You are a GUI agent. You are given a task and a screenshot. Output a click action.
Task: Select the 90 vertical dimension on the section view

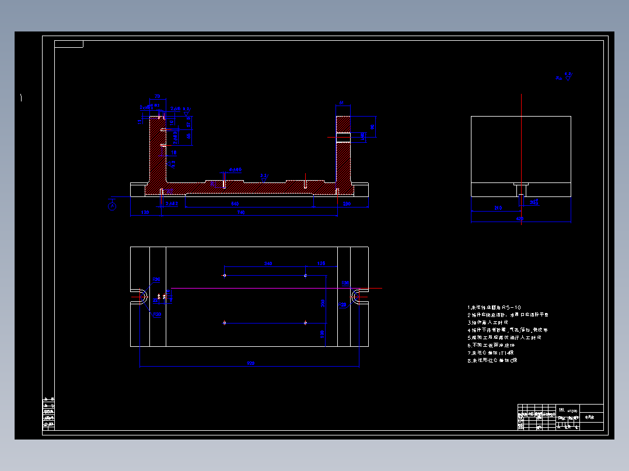372,127
